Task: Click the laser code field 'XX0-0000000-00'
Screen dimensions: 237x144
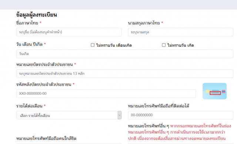Action: click(x=106, y=94)
